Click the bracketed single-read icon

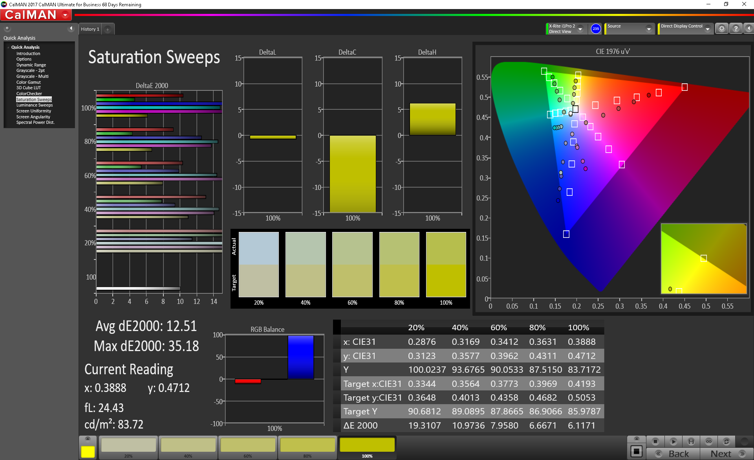click(691, 442)
